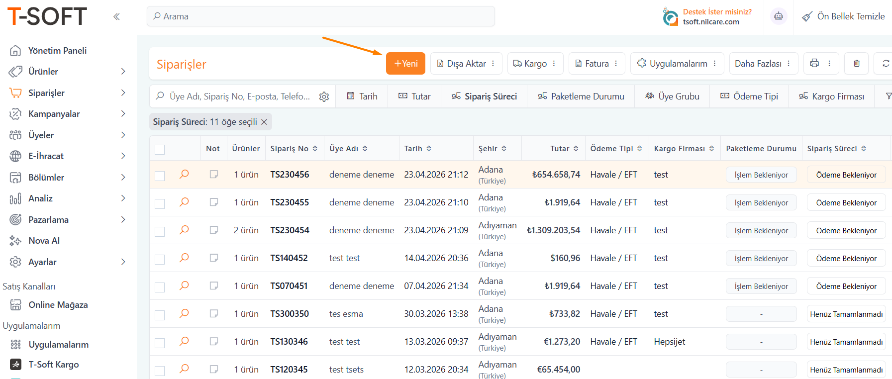Add note icon for order TS140452

click(x=214, y=258)
